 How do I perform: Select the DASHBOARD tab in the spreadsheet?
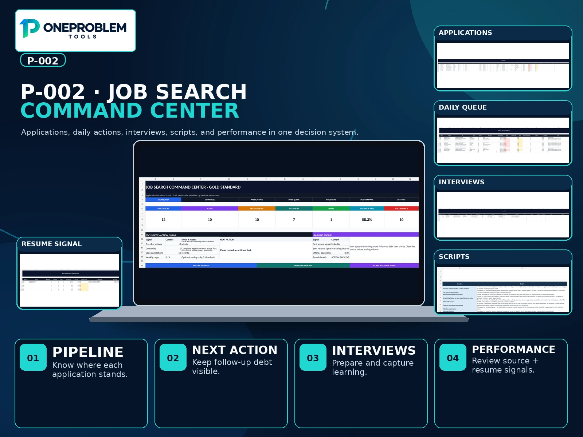(163, 200)
